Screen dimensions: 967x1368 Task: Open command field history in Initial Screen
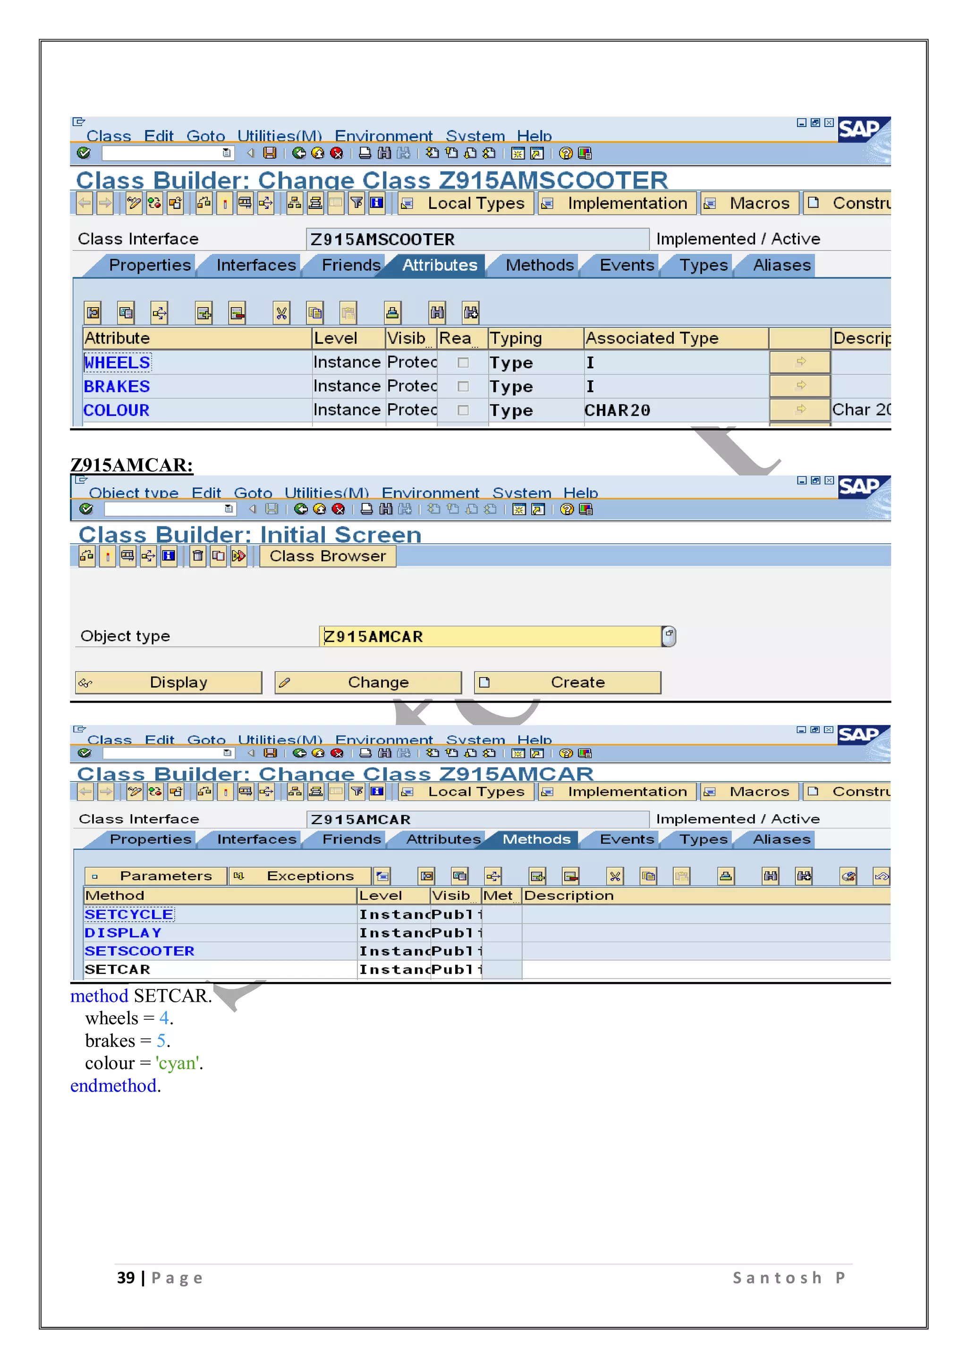coord(229,509)
